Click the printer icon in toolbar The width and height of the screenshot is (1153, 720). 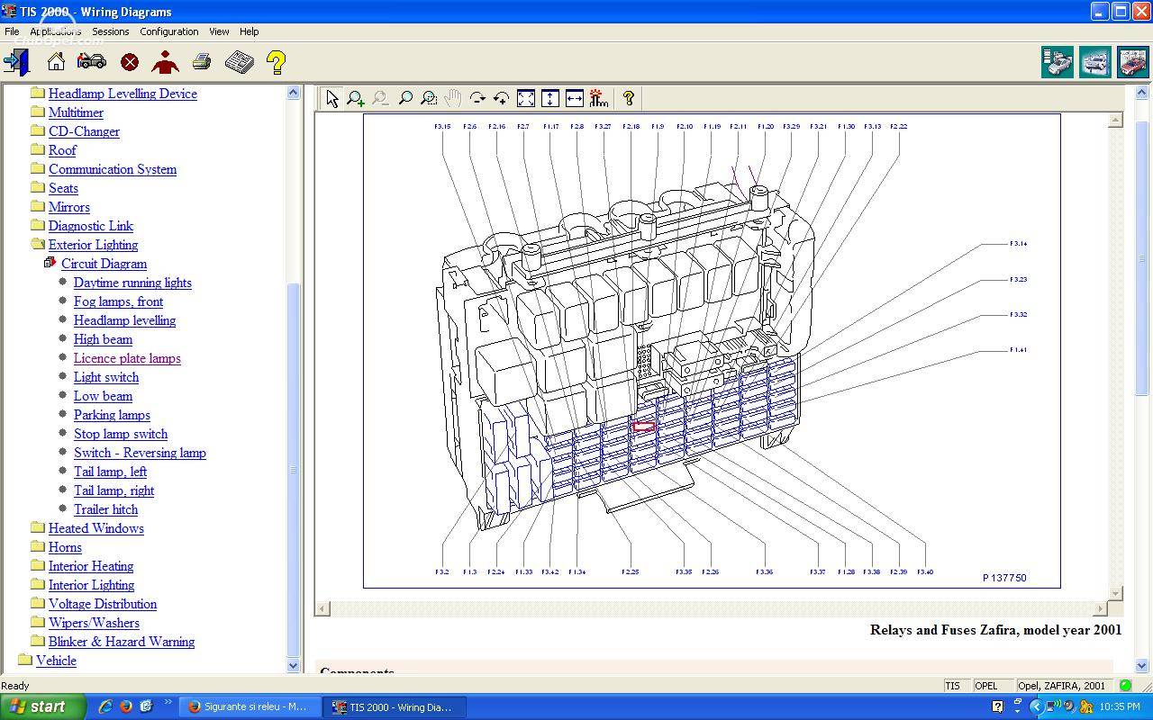pyautogui.click(x=202, y=62)
